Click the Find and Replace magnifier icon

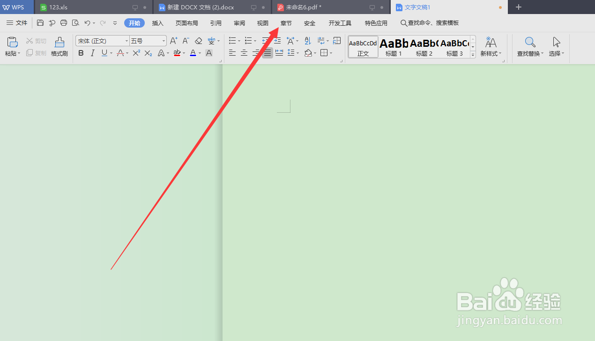(530, 42)
